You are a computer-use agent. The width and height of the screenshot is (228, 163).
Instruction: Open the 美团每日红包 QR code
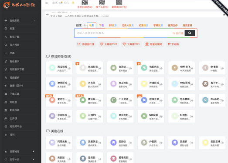click(x=119, y=2)
